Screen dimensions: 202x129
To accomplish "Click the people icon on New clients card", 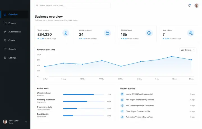I will point(191,33).
